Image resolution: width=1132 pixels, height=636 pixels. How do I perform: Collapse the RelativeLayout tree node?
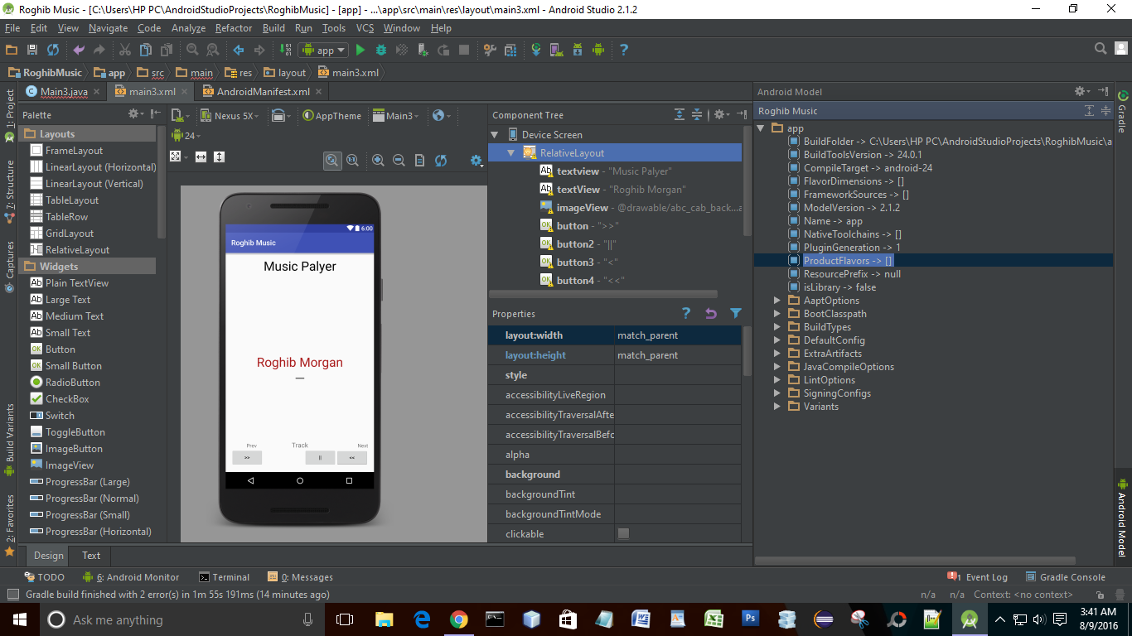pyautogui.click(x=511, y=153)
